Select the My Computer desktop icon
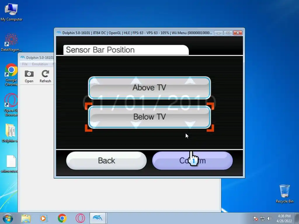Screen dimensions: 299x224 point(11,12)
